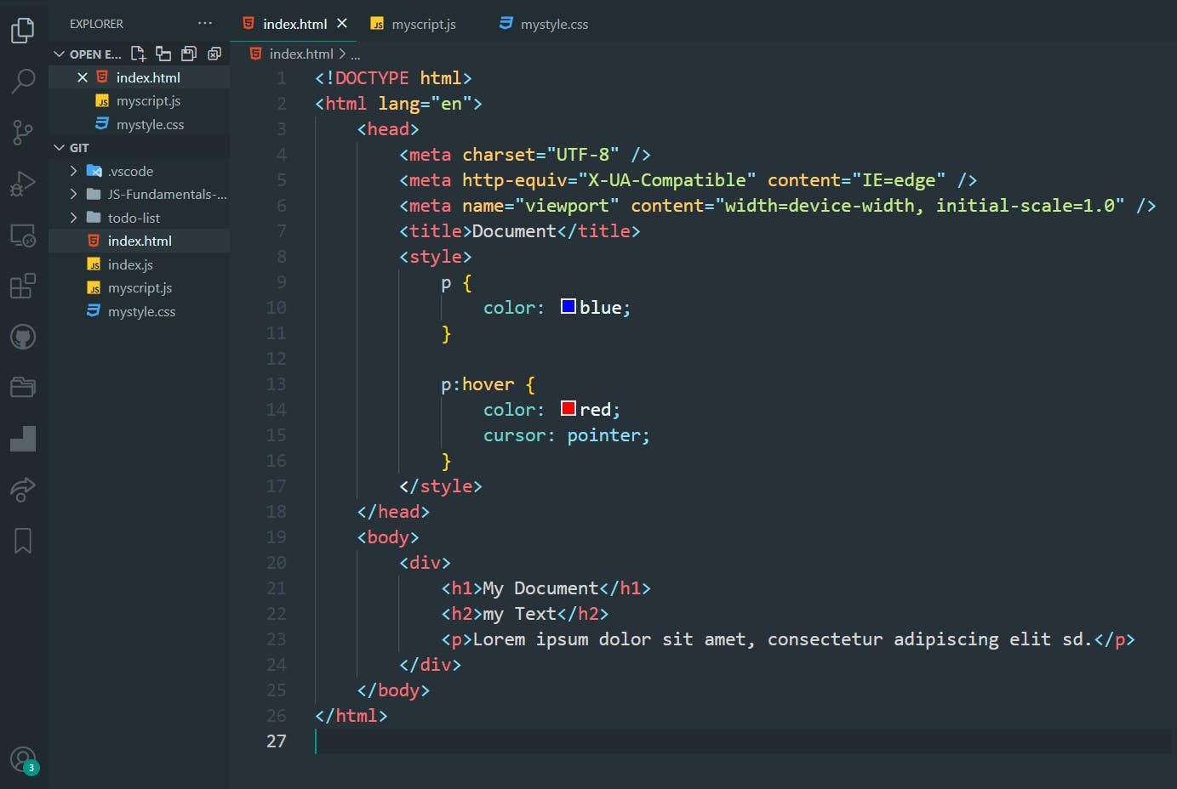The height and width of the screenshot is (789, 1177).
Task: Open the Project Manager folder icon
Action: [23, 388]
